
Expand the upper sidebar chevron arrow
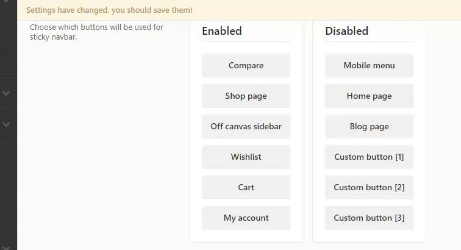(x=7, y=93)
